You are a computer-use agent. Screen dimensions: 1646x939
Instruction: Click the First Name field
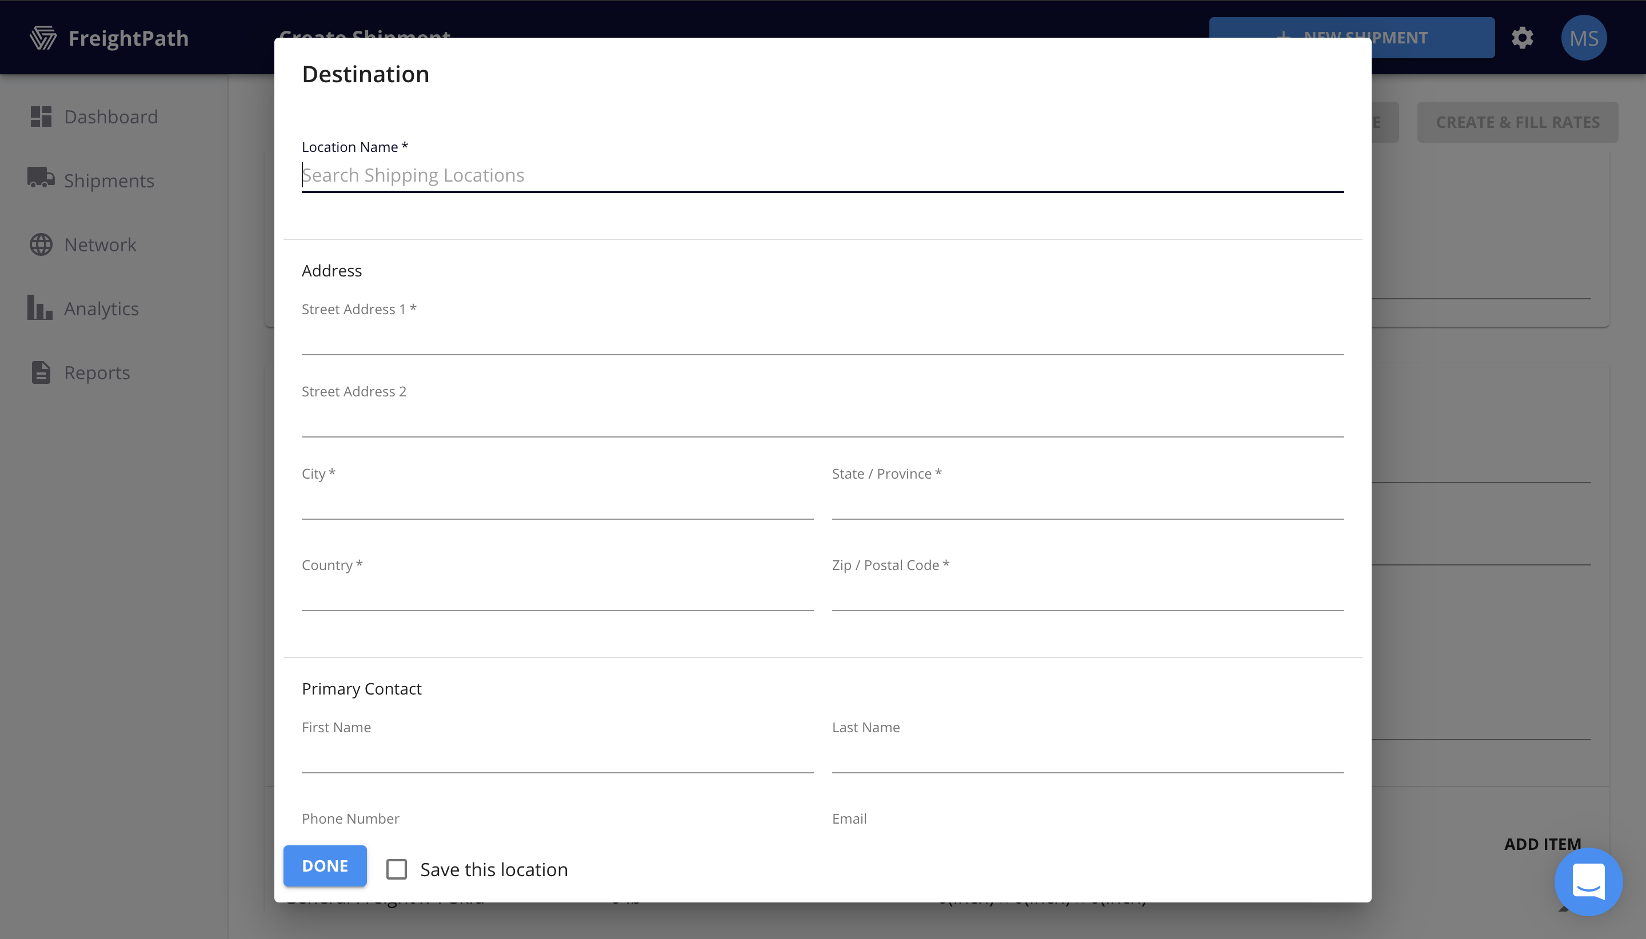557,756
